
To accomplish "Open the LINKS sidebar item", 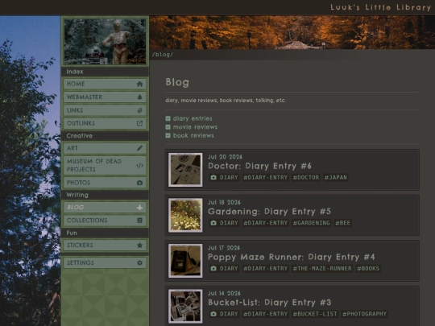I will [x=105, y=110].
